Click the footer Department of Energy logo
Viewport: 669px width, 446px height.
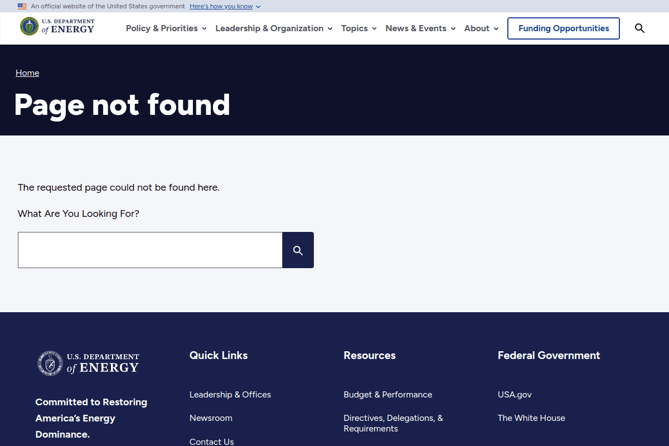click(88, 363)
